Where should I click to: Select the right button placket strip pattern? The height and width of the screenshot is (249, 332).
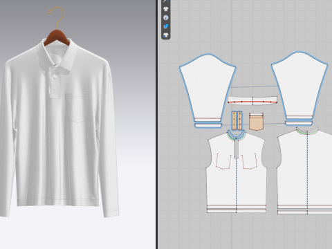tap(240, 120)
